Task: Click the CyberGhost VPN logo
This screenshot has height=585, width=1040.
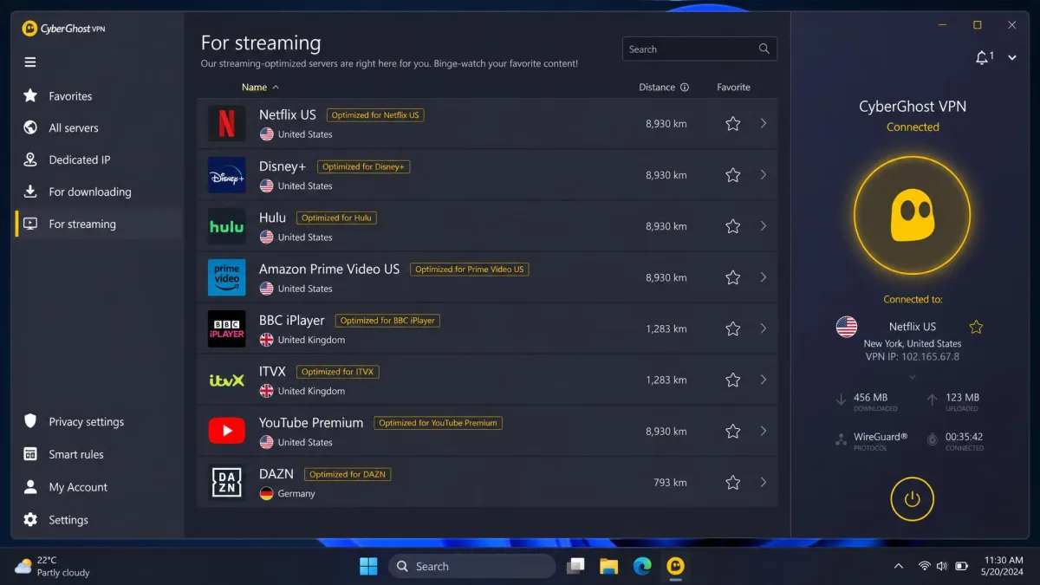Action: pos(63,29)
